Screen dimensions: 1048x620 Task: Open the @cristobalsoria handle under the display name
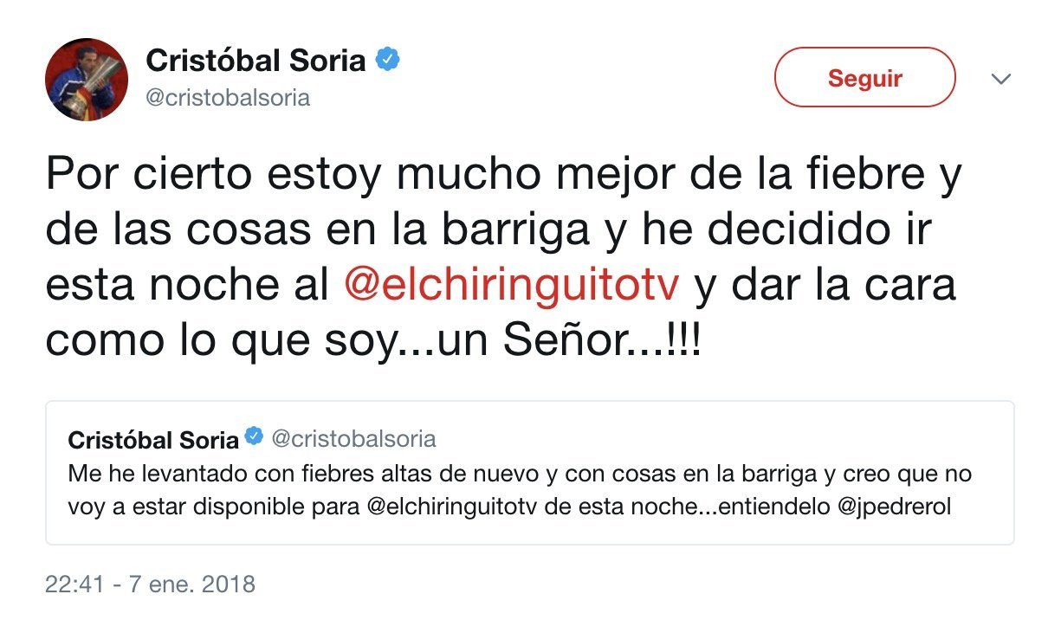(223, 98)
